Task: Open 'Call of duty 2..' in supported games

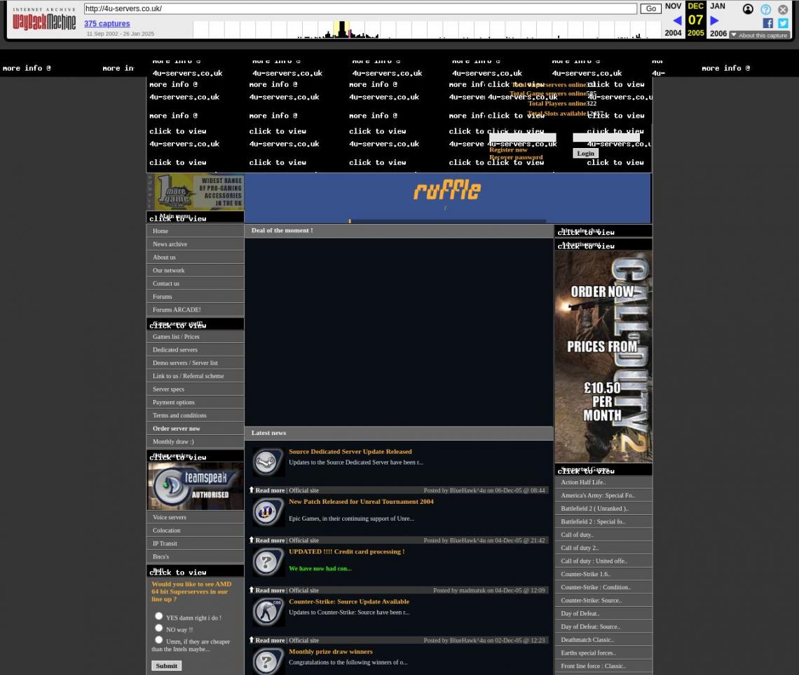Action: coord(603,548)
